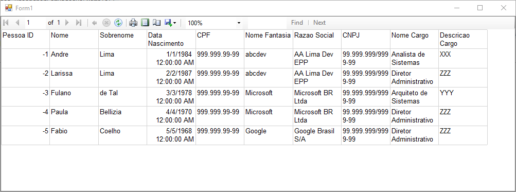Click the Next search result link
Image resolution: width=516 pixels, height=192 pixels.
pos(319,23)
